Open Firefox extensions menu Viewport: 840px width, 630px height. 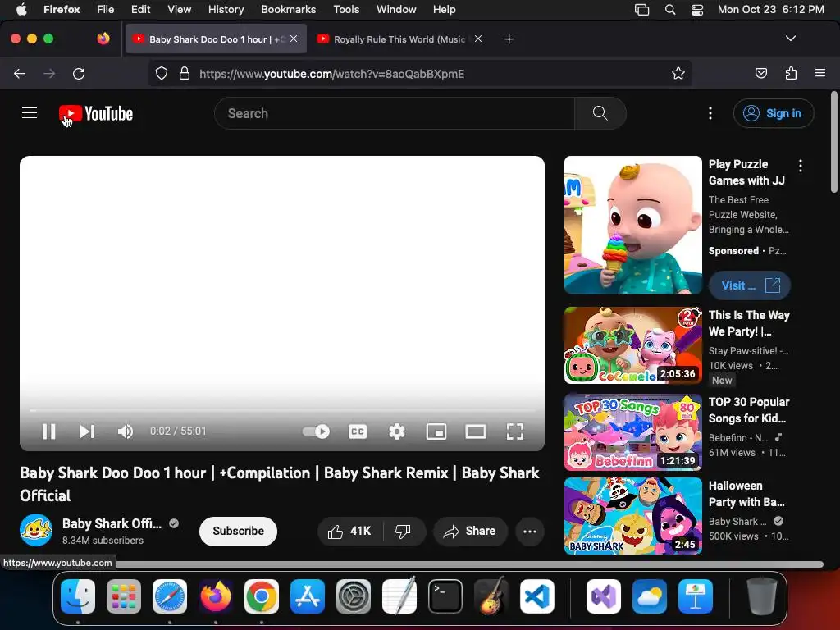[x=792, y=73]
